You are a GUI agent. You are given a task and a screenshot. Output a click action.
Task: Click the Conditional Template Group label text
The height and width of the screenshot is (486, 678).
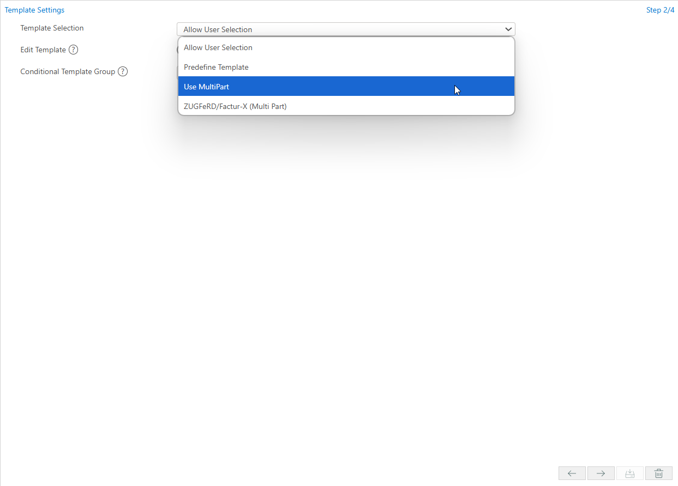68,71
